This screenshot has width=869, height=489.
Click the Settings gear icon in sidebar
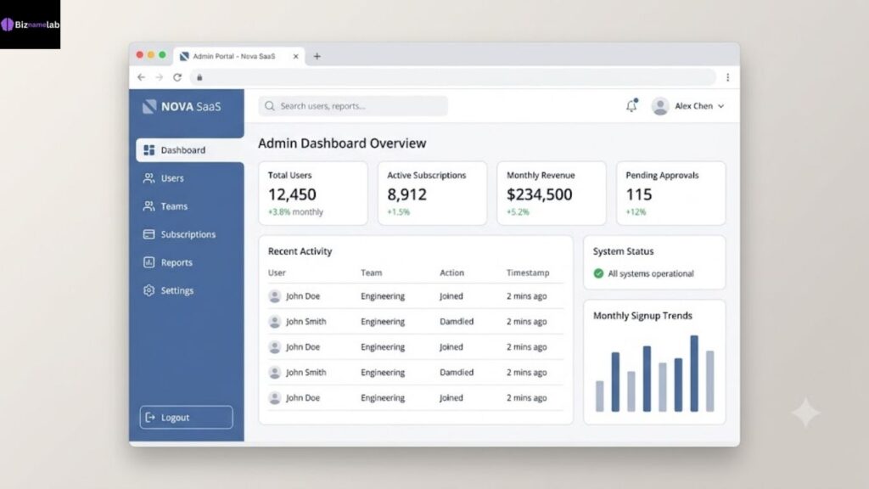[x=149, y=290]
